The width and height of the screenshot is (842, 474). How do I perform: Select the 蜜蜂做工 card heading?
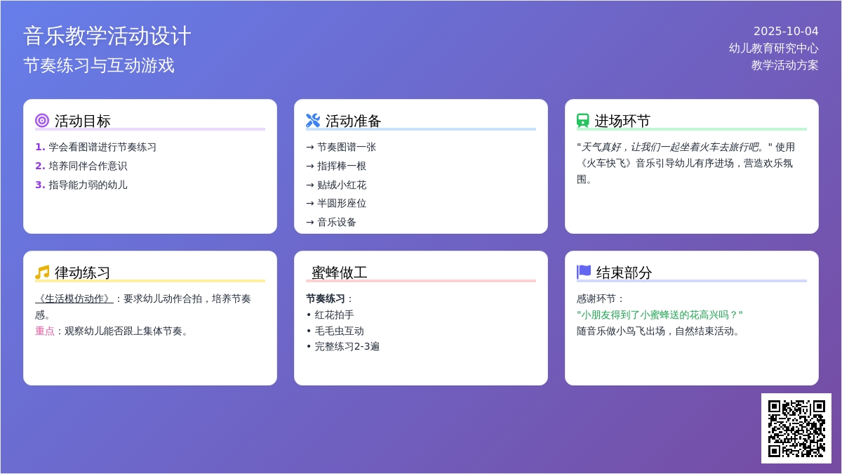click(x=340, y=272)
